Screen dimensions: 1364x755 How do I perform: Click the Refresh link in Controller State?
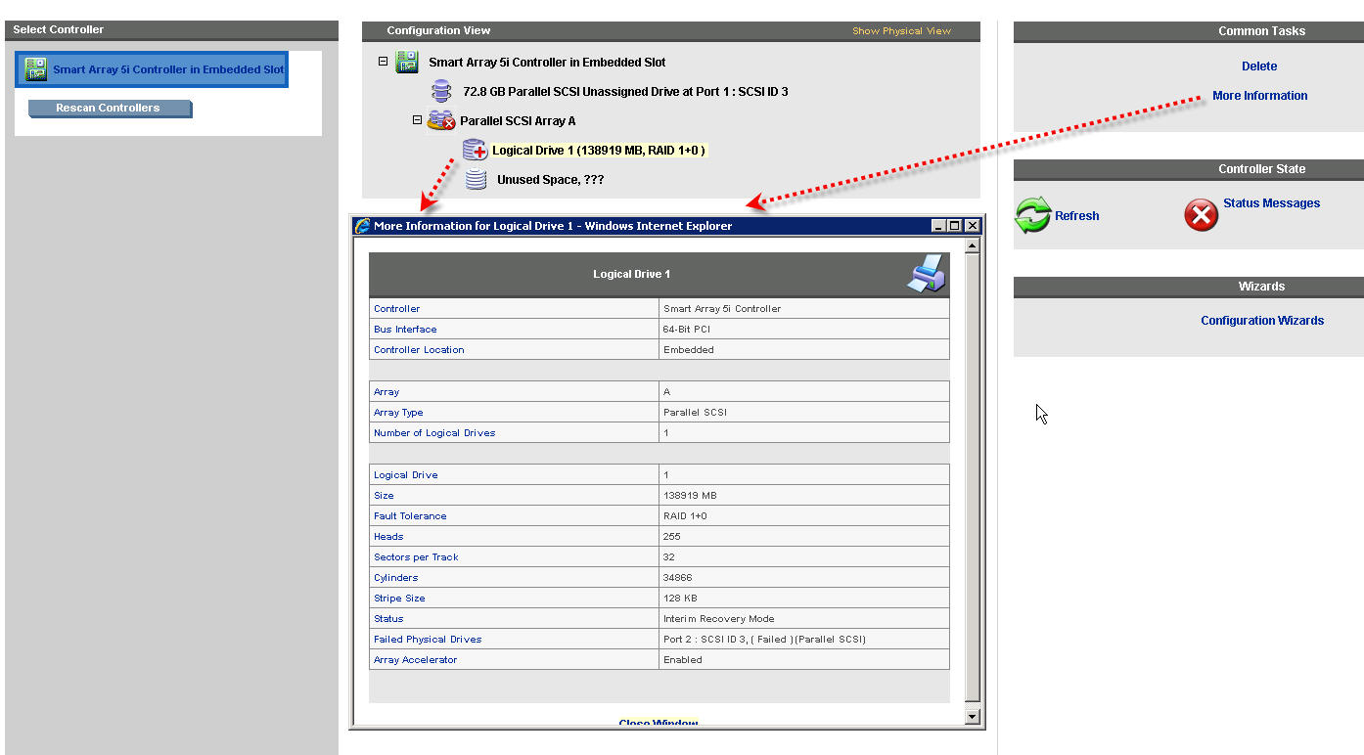pyautogui.click(x=1076, y=216)
